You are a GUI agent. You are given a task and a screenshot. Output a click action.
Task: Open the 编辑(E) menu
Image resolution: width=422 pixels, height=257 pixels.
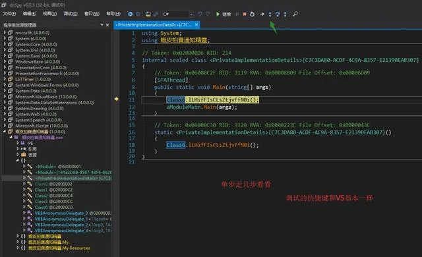coord(29,14)
